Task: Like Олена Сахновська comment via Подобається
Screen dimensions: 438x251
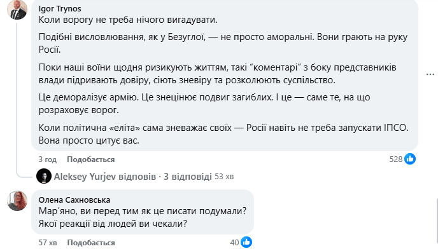Action: (91, 243)
